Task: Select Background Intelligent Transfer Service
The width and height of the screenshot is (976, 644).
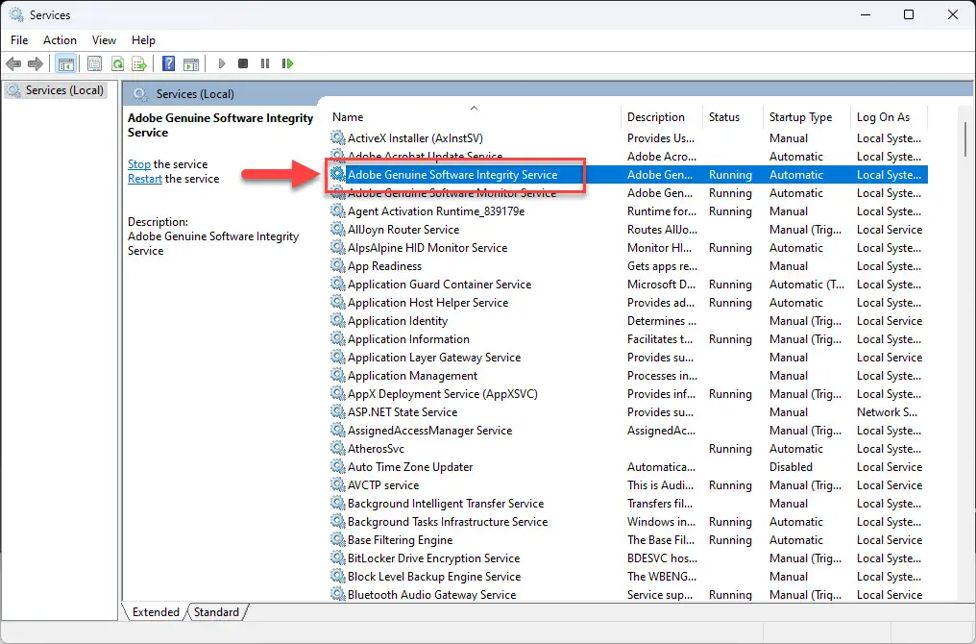Action: pos(446,504)
